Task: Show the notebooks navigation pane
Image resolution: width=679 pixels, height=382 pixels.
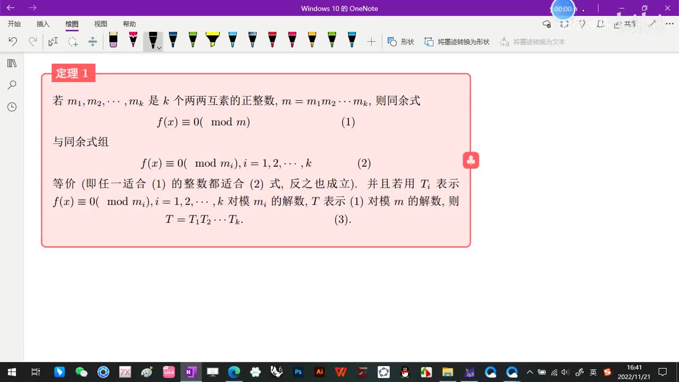Action: point(12,63)
